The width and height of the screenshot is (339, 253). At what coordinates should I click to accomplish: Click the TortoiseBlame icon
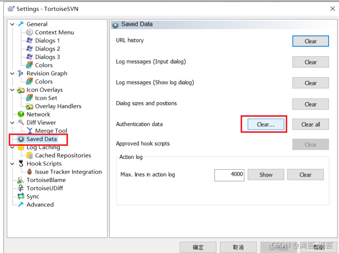tap(21, 180)
